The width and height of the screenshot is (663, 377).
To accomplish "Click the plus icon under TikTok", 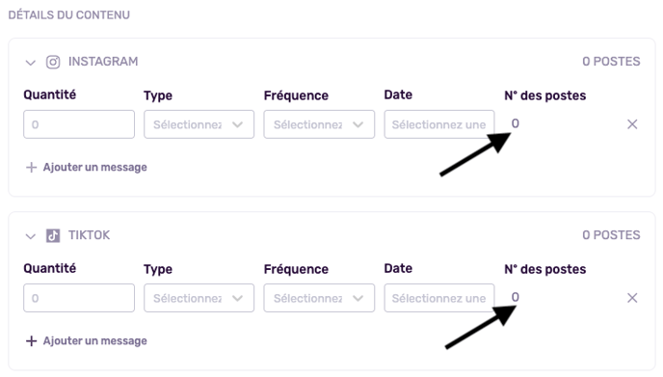I will click(31, 341).
